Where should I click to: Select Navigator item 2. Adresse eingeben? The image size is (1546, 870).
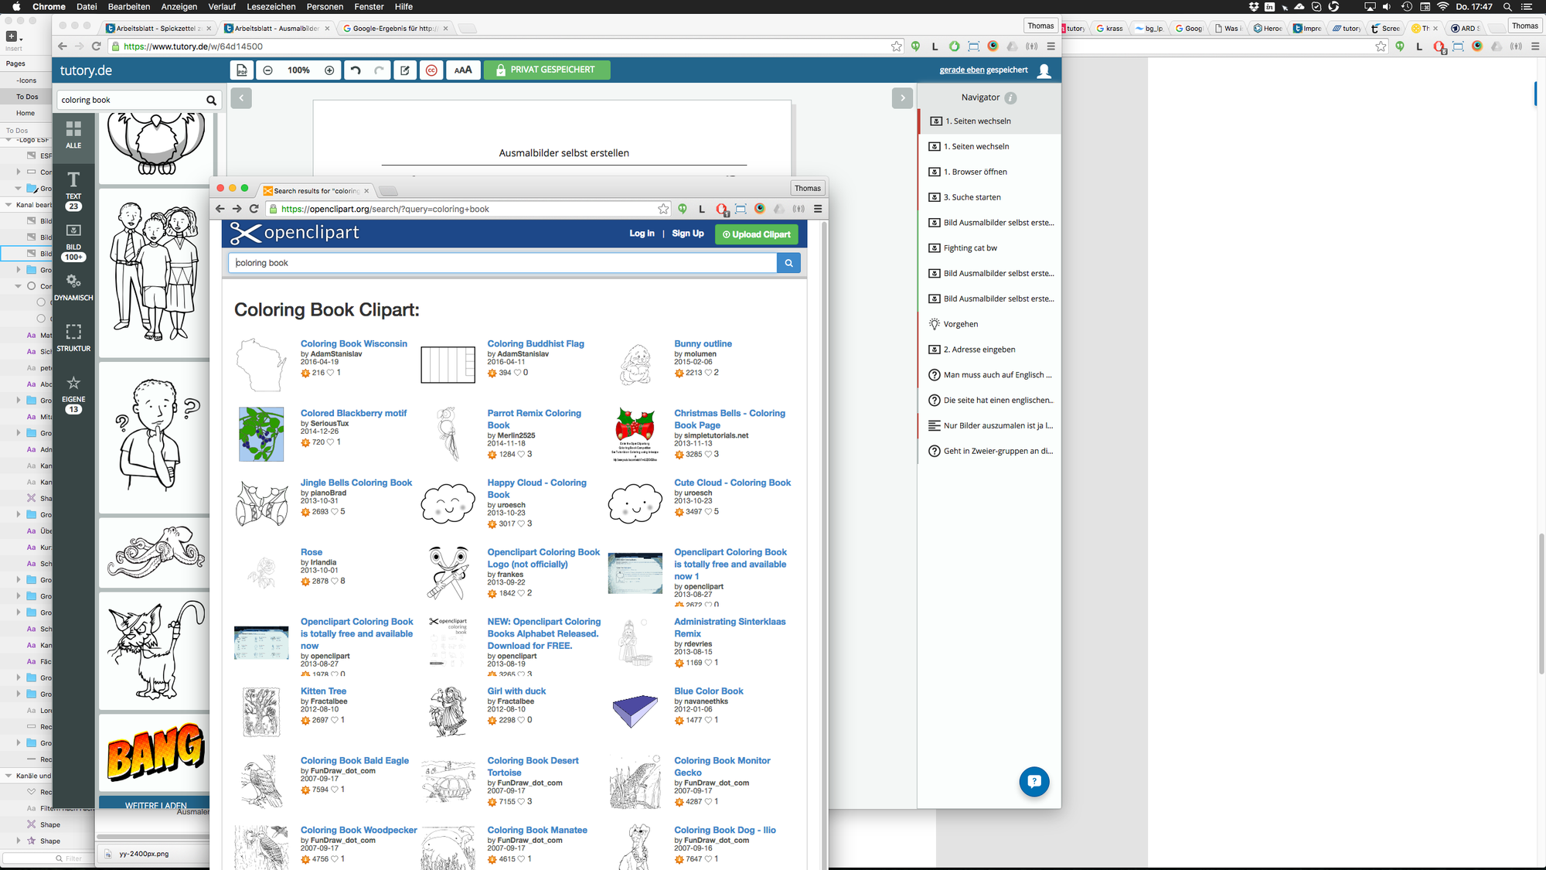pyautogui.click(x=990, y=350)
